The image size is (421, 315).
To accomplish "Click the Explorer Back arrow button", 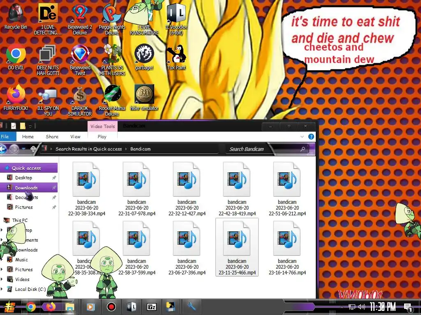I will pyautogui.click(x=3, y=149).
